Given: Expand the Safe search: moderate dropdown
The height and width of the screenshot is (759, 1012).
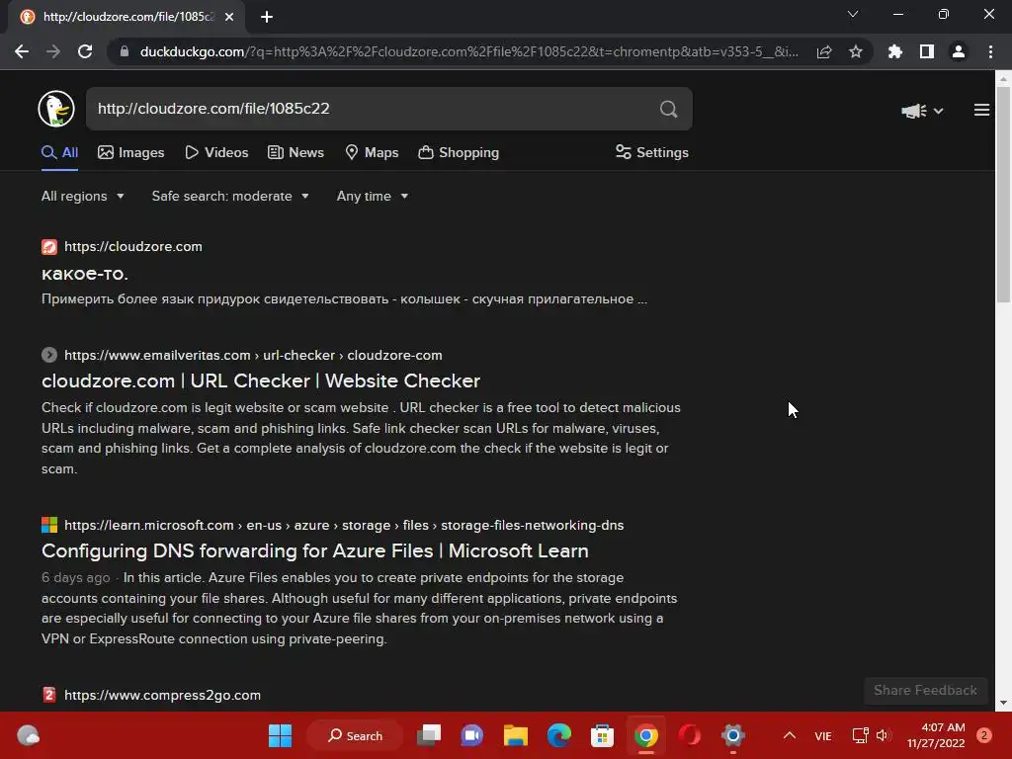Looking at the screenshot, I should tap(230, 197).
